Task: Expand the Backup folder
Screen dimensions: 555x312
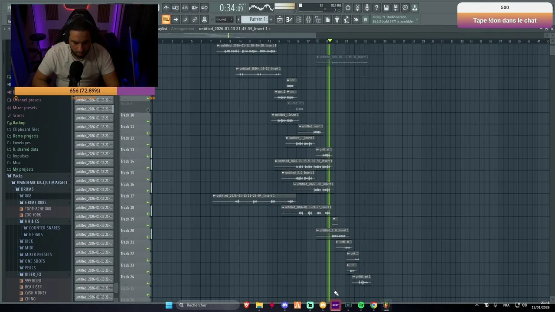Action: (19, 123)
